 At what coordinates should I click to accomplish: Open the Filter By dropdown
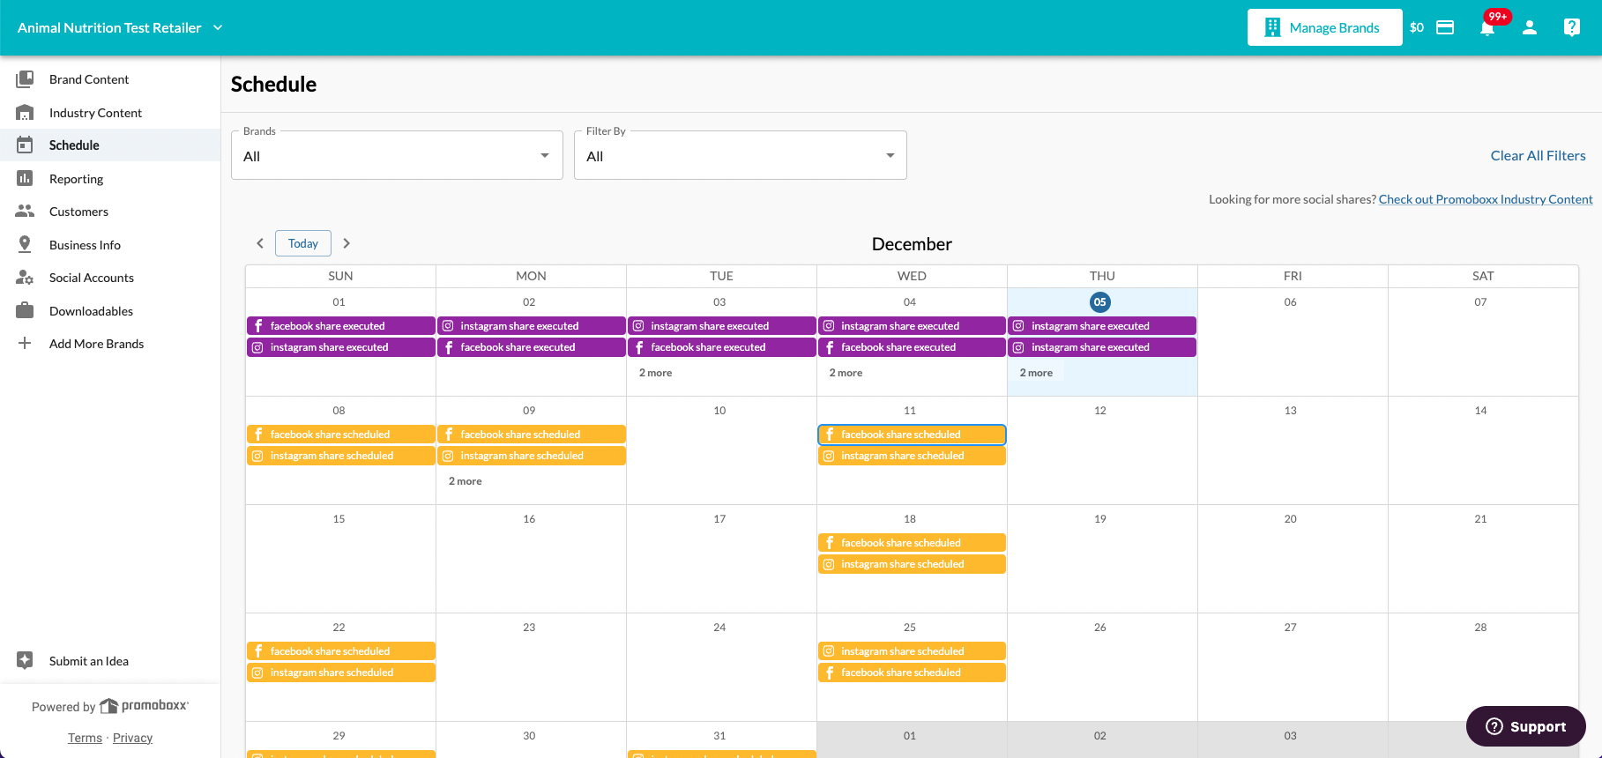[741, 155]
